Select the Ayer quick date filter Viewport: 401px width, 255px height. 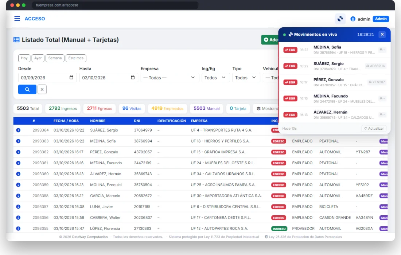pos(38,58)
